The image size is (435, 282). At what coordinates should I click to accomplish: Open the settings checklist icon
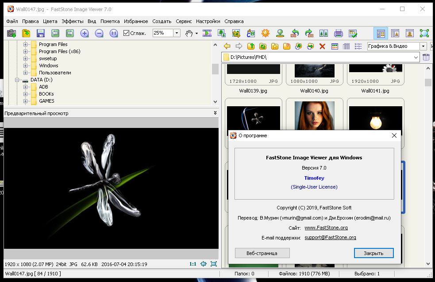coord(353,33)
